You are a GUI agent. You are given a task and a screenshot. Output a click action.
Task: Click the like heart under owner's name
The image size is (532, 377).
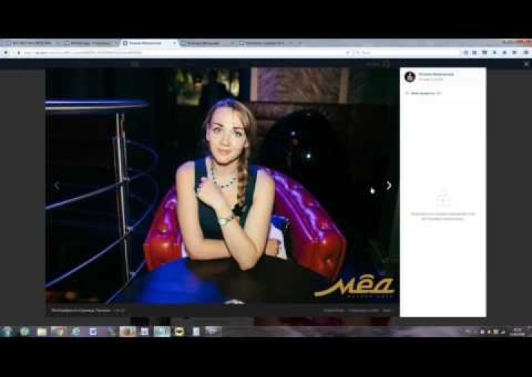[x=407, y=94]
